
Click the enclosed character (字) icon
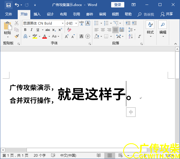coord(88,36)
